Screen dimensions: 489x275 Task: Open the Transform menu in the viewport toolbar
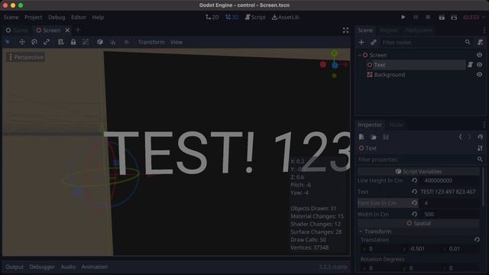pyautogui.click(x=151, y=42)
